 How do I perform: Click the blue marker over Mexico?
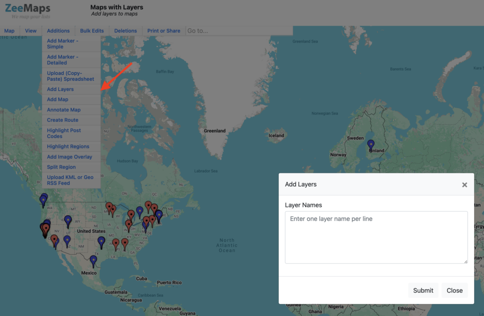point(93,260)
